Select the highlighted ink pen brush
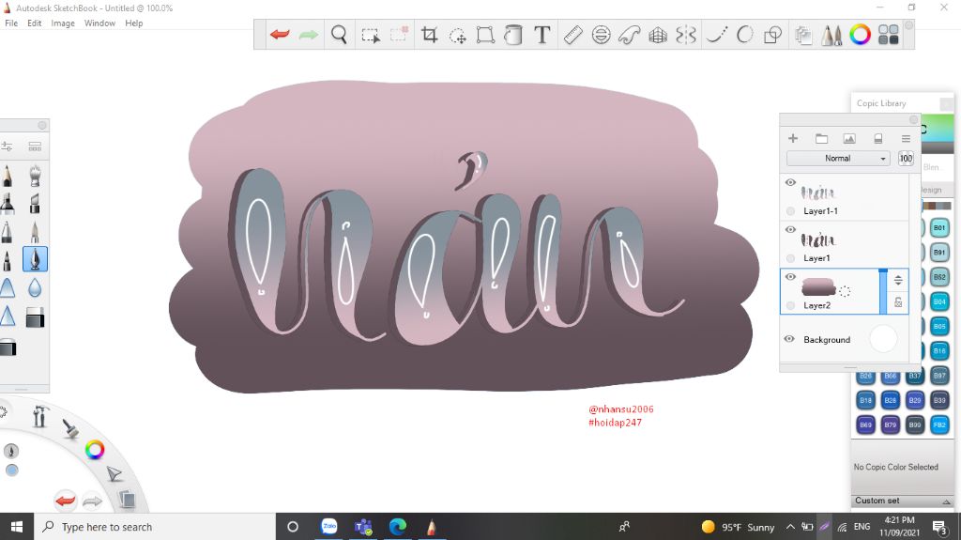 pos(35,259)
